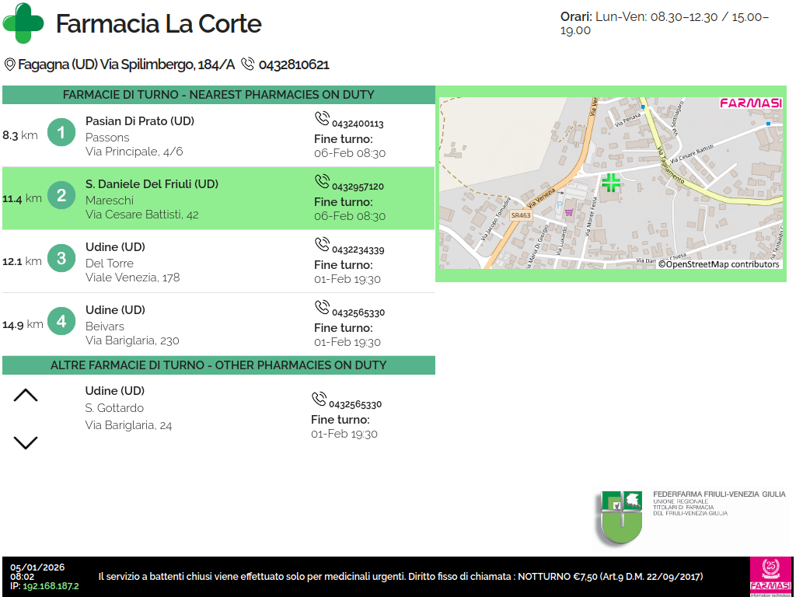This screenshot has height=597, width=796.
Task: Click the green cross marker on the map
Action: 611,183
